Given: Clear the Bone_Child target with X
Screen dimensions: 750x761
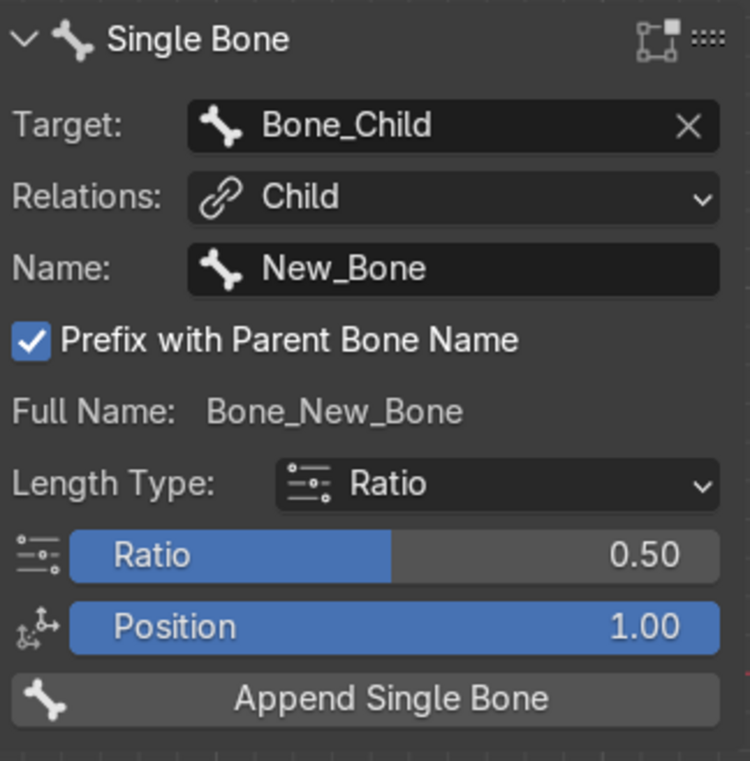Looking at the screenshot, I should (688, 126).
